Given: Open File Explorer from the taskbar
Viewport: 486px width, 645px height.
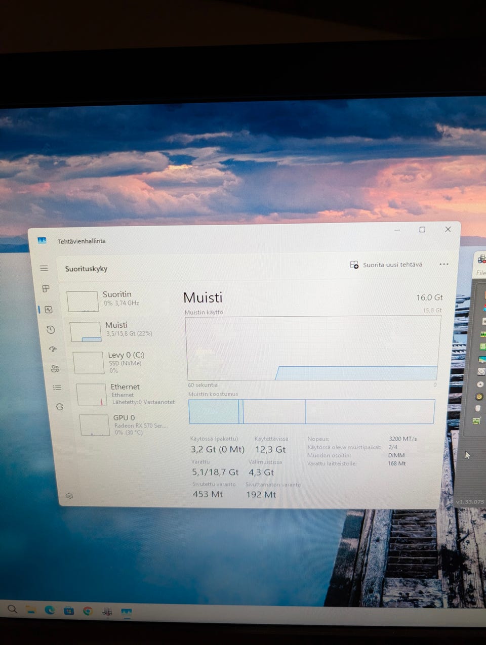Looking at the screenshot, I should tap(31, 610).
